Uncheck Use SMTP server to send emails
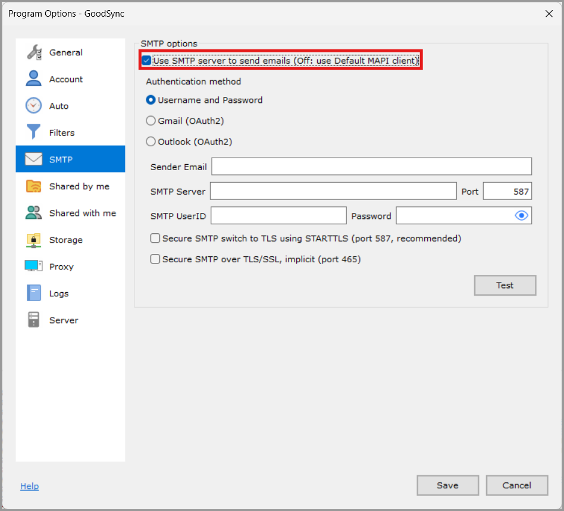Image resolution: width=564 pixels, height=511 pixels. pos(146,61)
